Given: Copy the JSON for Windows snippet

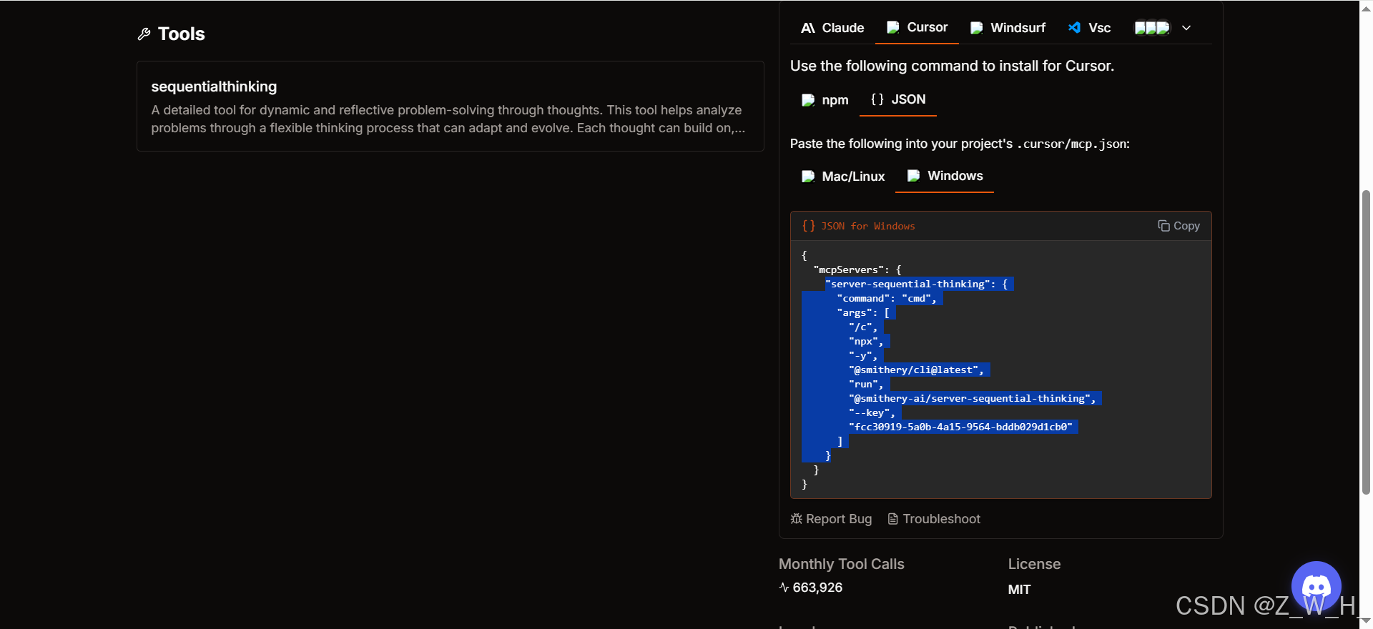Looking at the screenshot, I should (1178, 226).
